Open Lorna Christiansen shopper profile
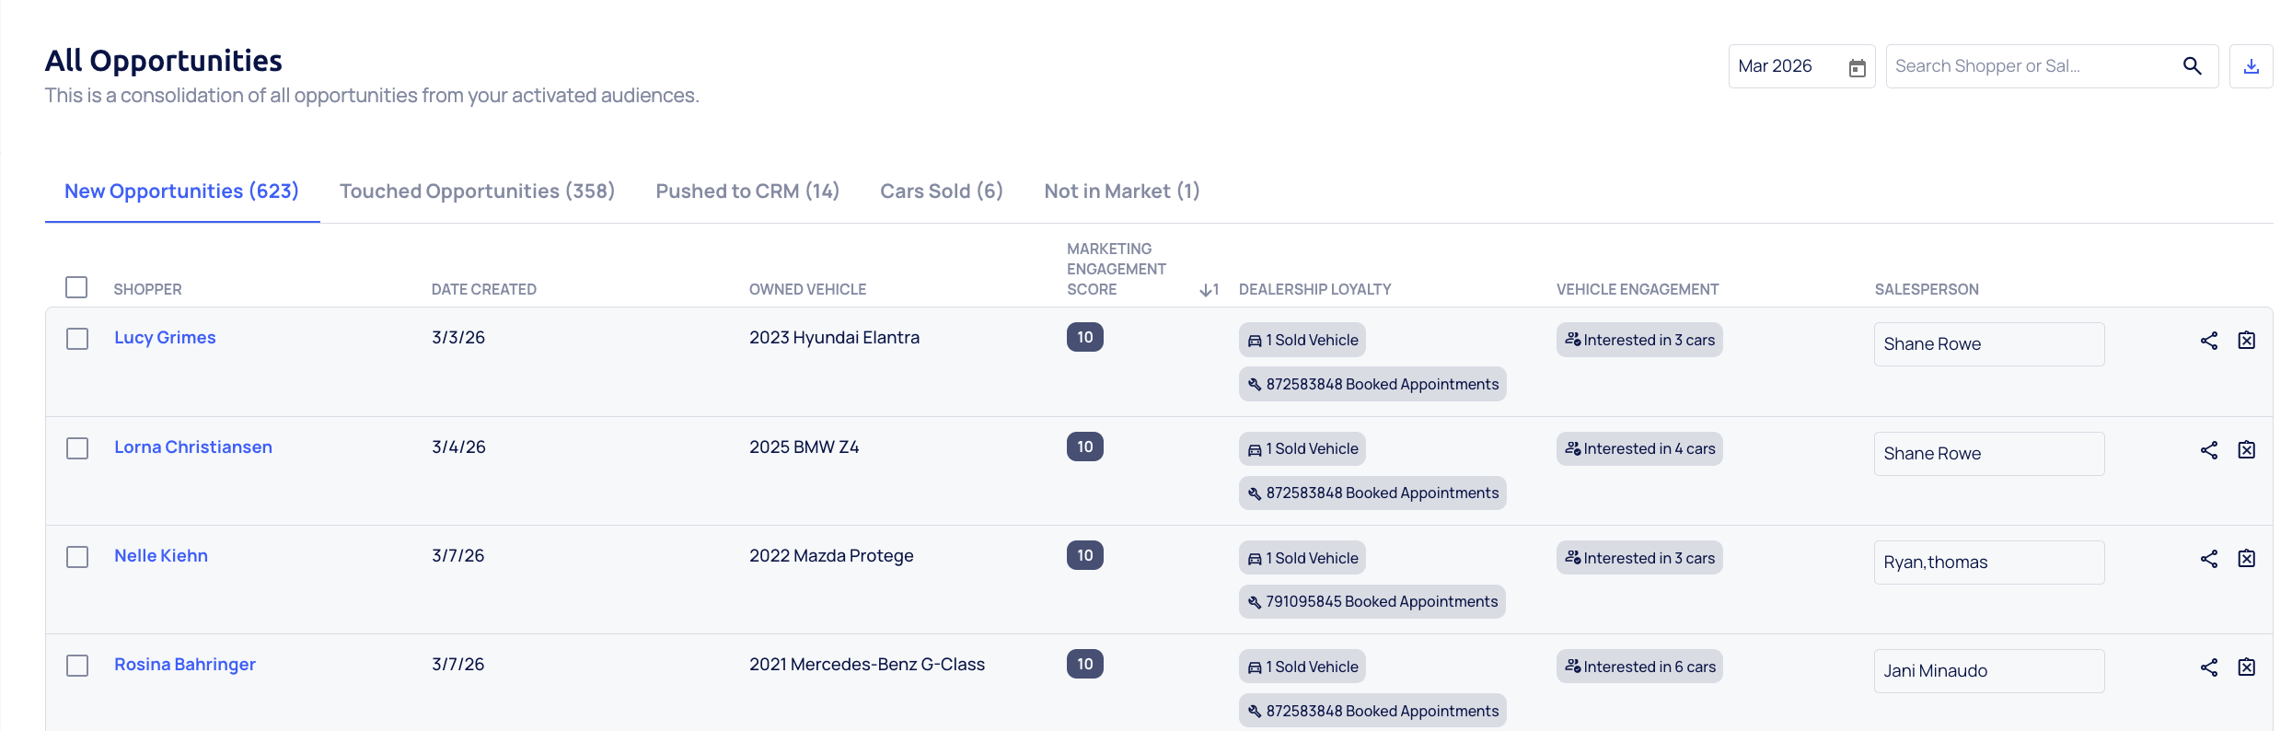Image resolution: width=2292 pixels, height=731 pixels. point(193,447)
